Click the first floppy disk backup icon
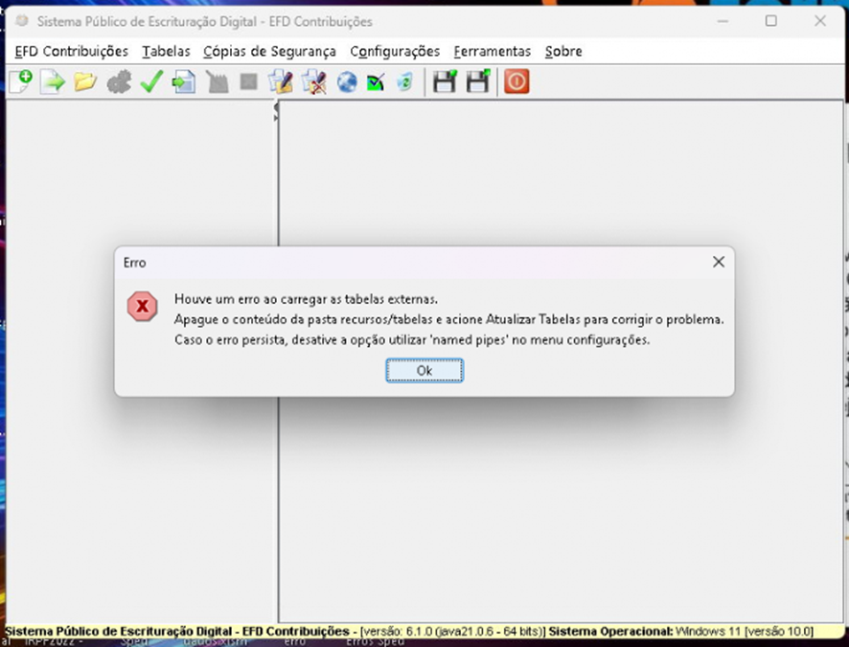The image size is (849, 647). tap(444, 82)
